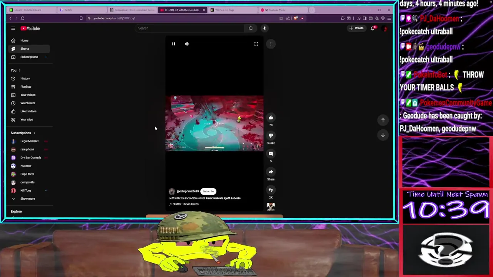Open rare phonk channel

pos(29,149)
